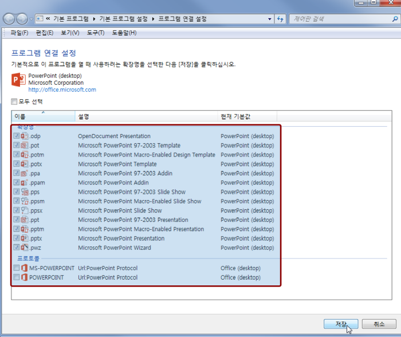Check the MS-POWERPOINT protocol checkbox

pyautogui.click(x=17, y=268)
